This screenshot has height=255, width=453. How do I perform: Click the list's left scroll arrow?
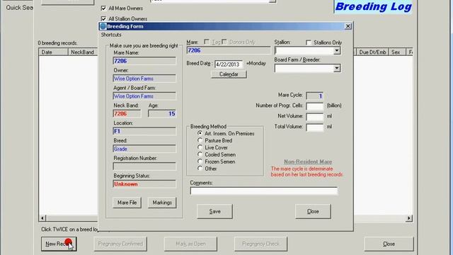pyautogui.click(x=42, y=218)
